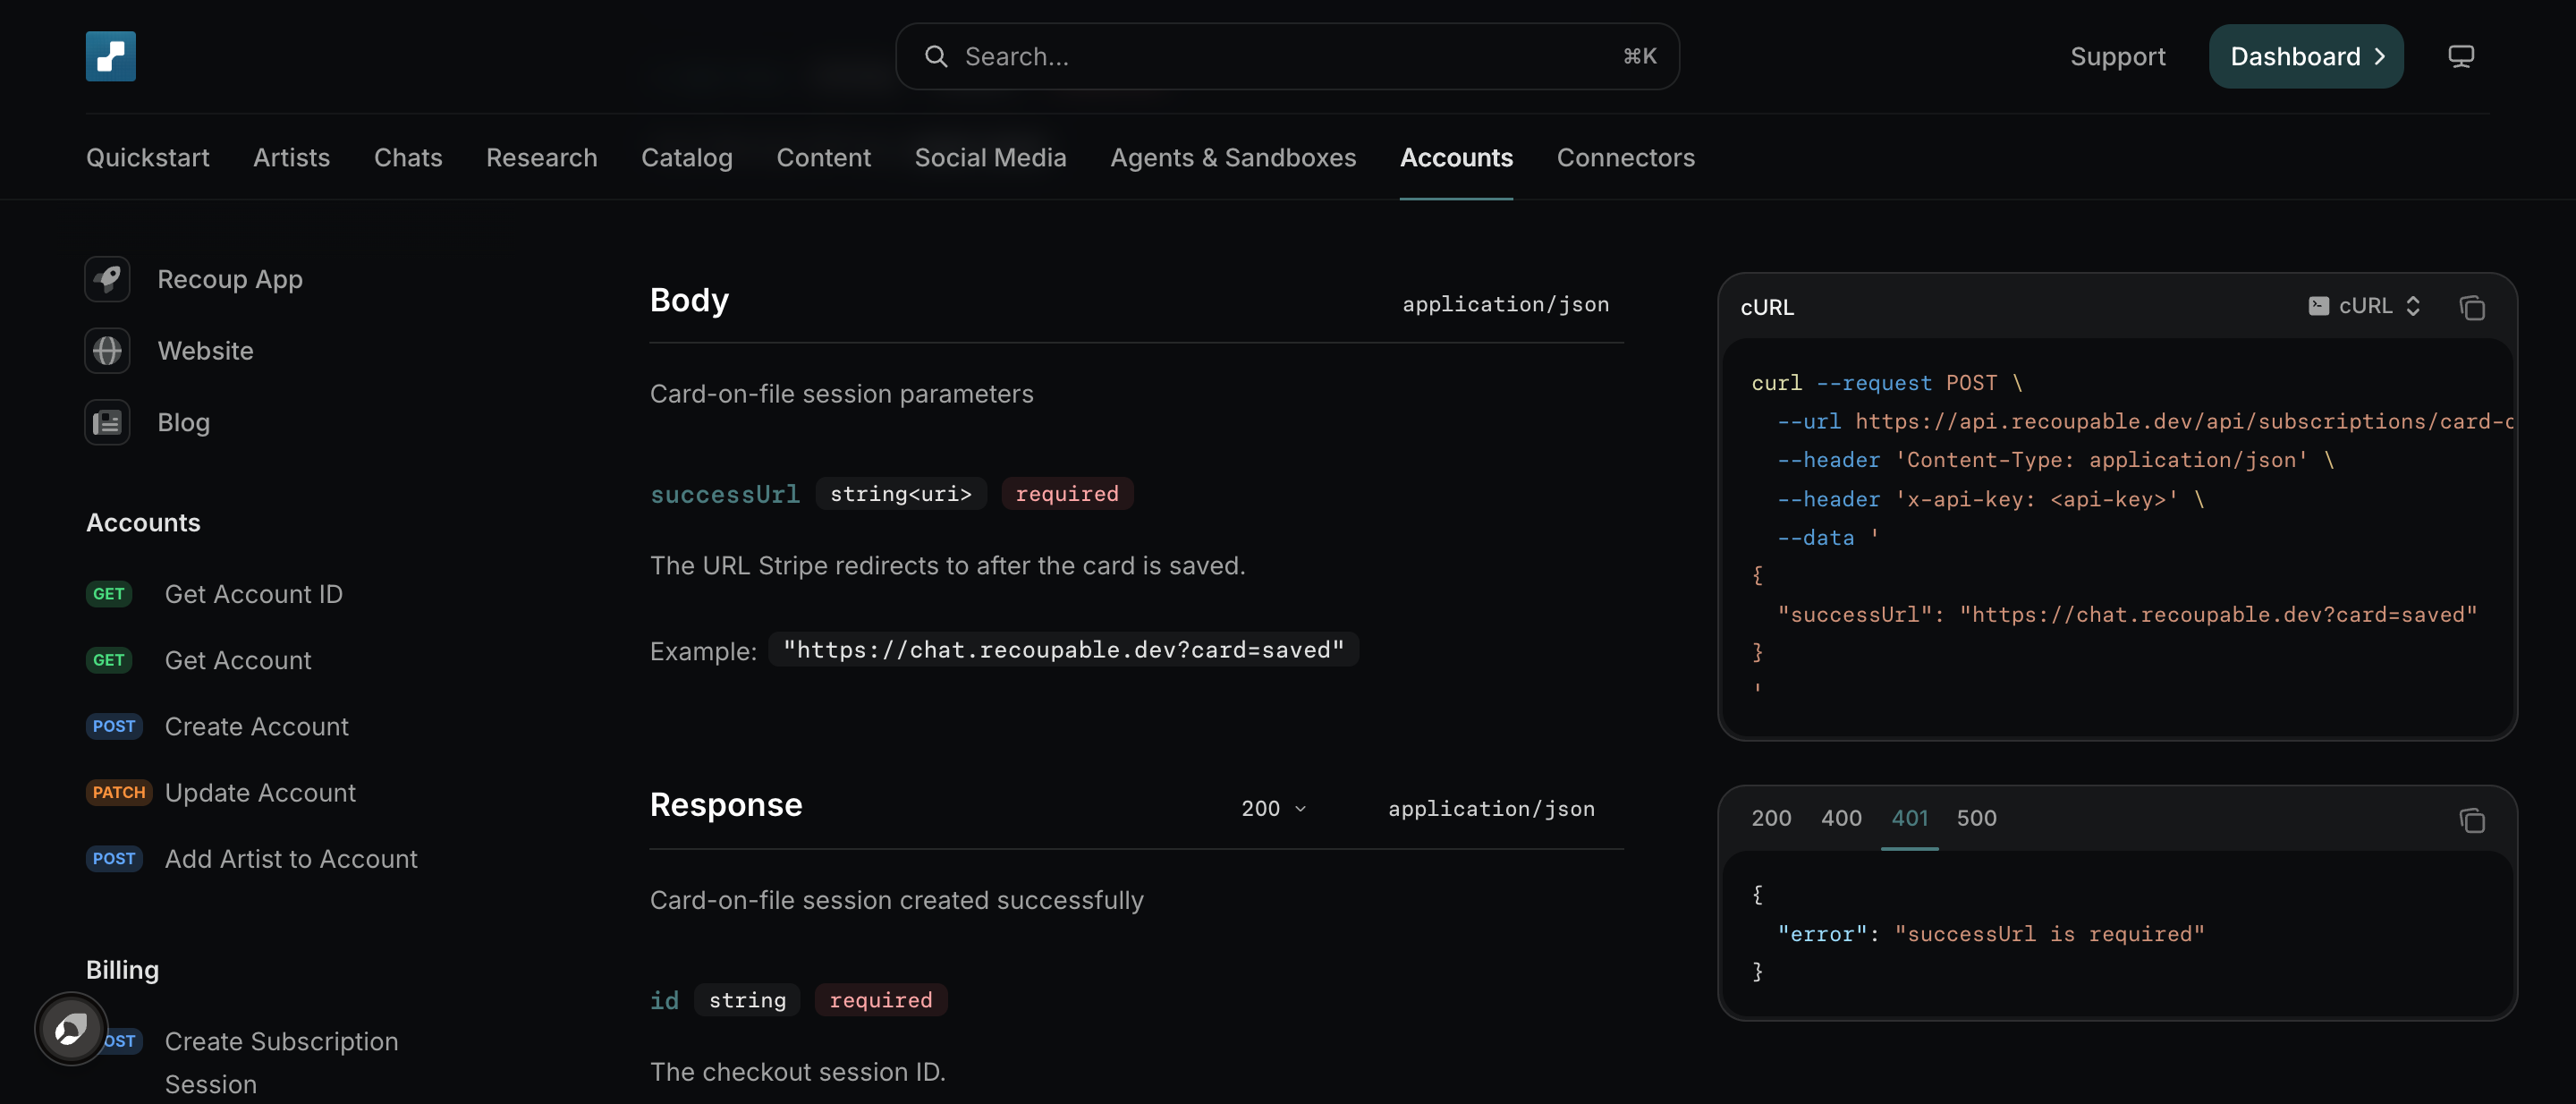Show the 400 response example
This screenshot has width=2576, height=1104.
[x=1841, y=818]
